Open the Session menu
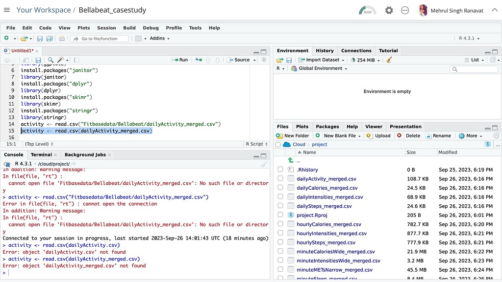 [x=107, y=28]
